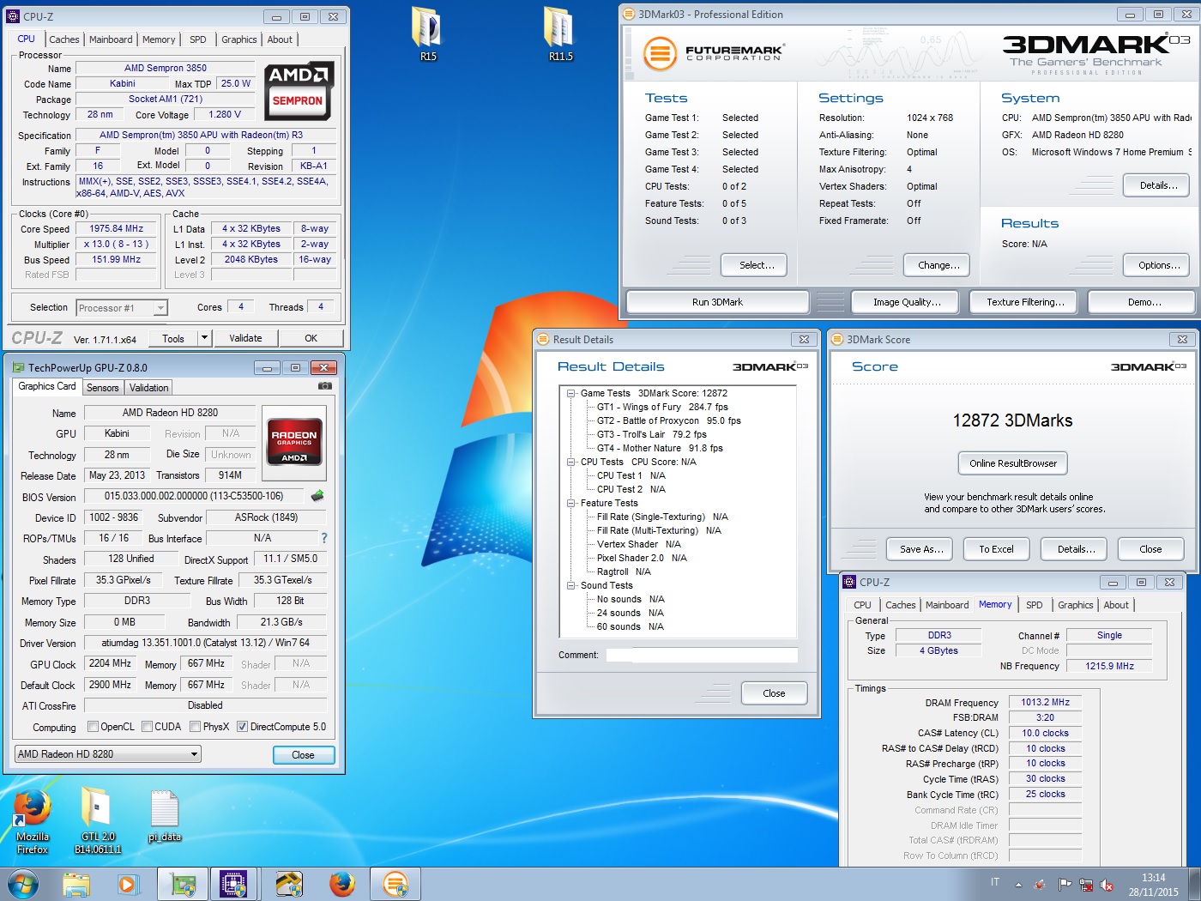Click the Futuremark logo in 3DMark03
The image size is (1201, 901).
coord(712,53)
